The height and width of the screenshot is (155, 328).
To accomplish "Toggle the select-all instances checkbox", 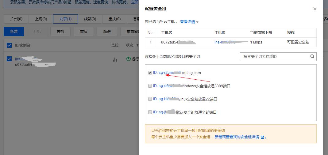I will coord(9,45).
